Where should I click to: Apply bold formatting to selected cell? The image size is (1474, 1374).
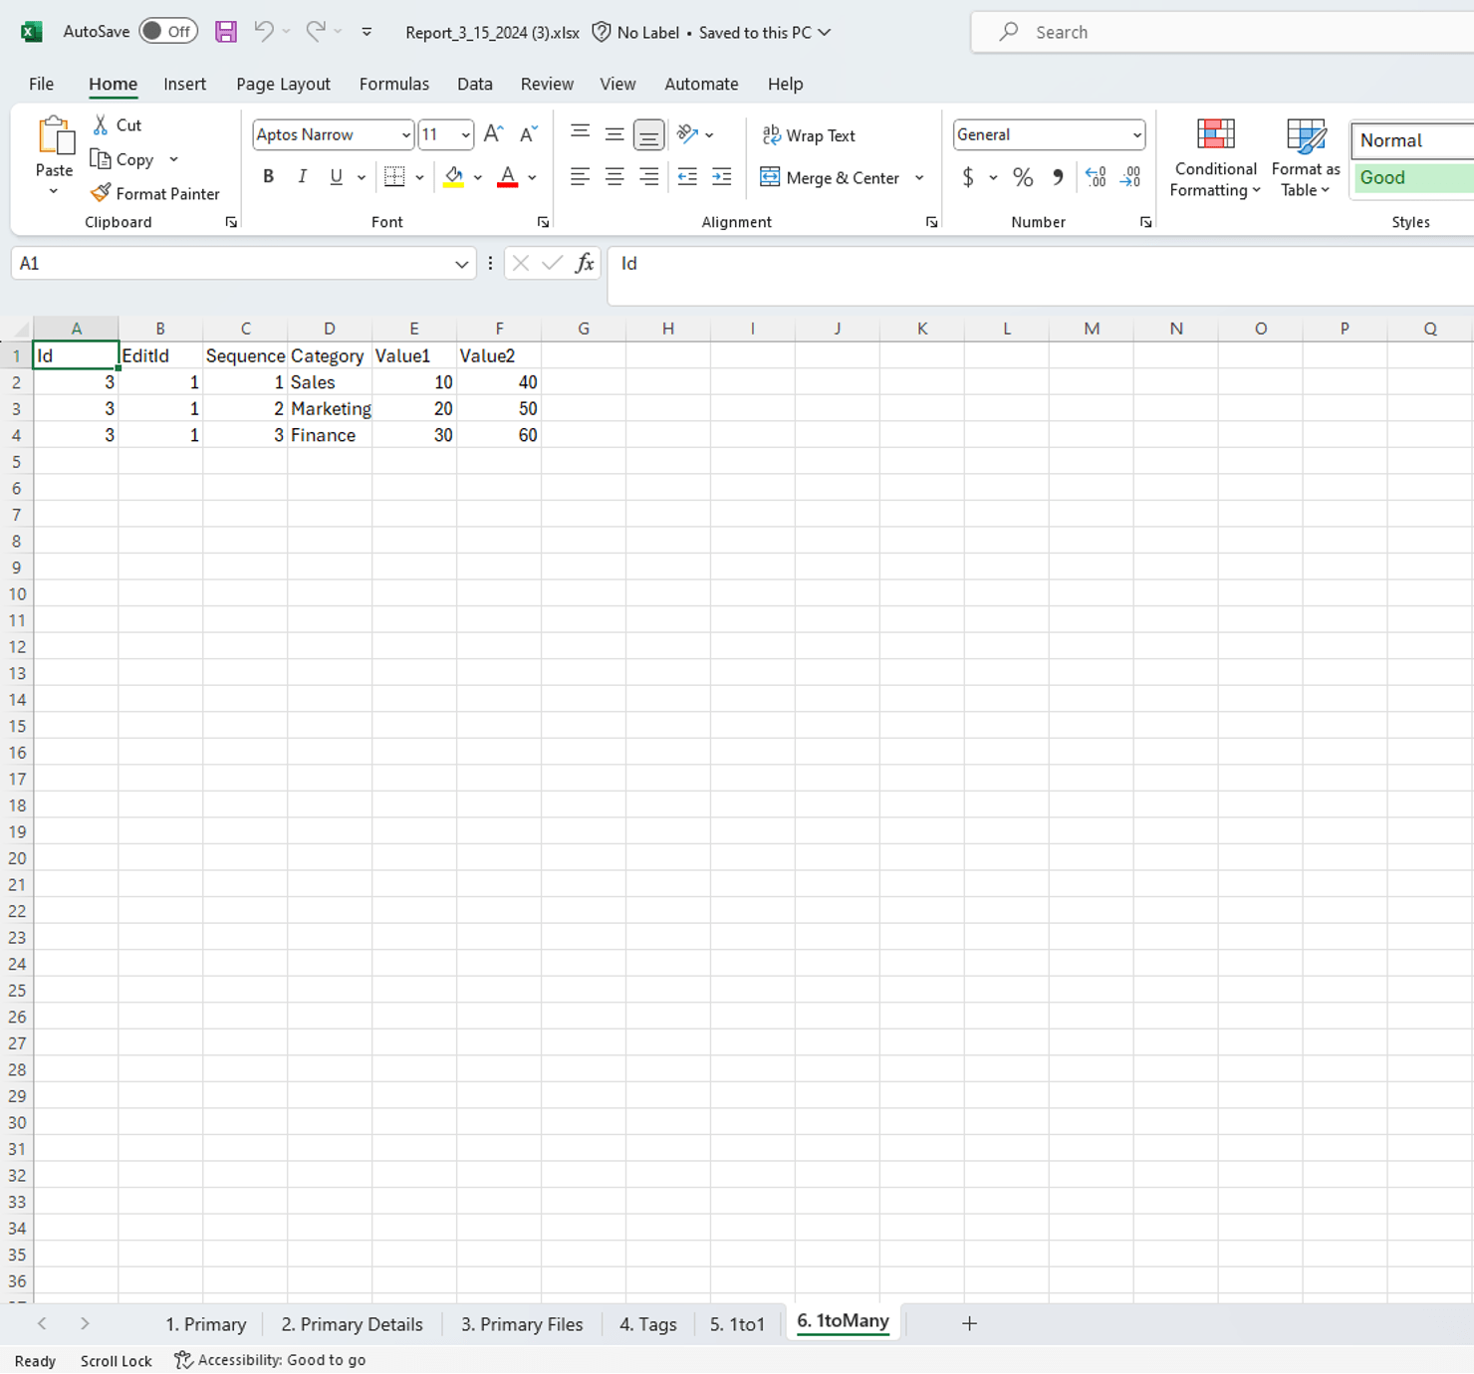(268, 176)
